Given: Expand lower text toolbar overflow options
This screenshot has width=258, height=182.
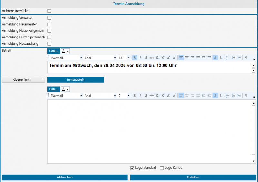Looking at the screenshot, I should pos(254,97).
